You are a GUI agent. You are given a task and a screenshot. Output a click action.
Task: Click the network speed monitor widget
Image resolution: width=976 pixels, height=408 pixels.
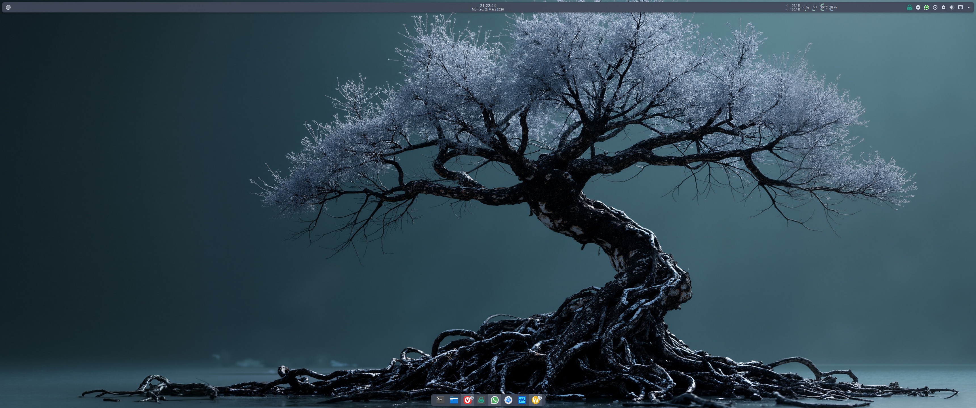tap(793, 7)
